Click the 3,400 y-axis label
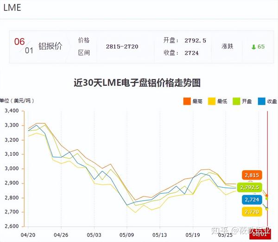The width and height of the screenshot is (278, 242). coord(12,111)
